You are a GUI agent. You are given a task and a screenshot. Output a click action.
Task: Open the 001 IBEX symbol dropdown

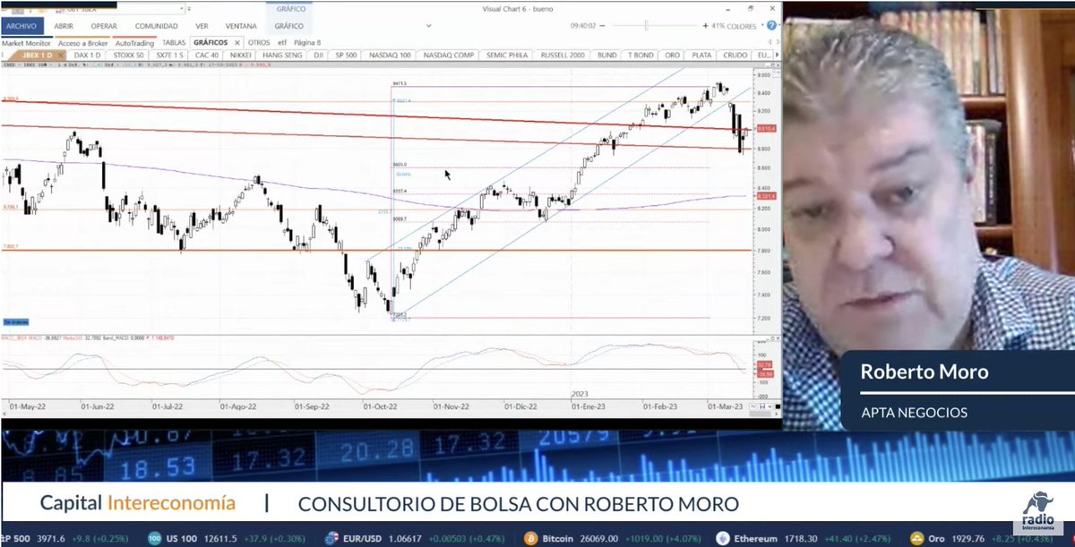(183, 8)
